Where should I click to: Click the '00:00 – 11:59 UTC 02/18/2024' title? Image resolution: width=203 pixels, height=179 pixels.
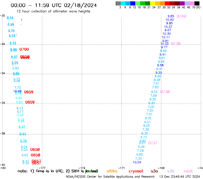coord(54,5)
